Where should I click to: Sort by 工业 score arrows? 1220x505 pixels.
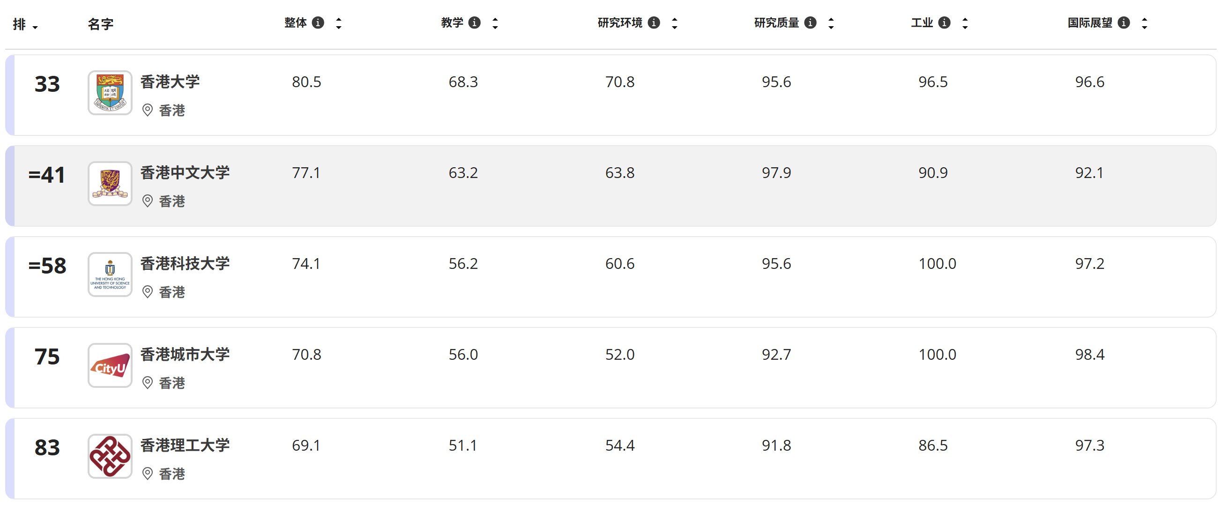965,23
